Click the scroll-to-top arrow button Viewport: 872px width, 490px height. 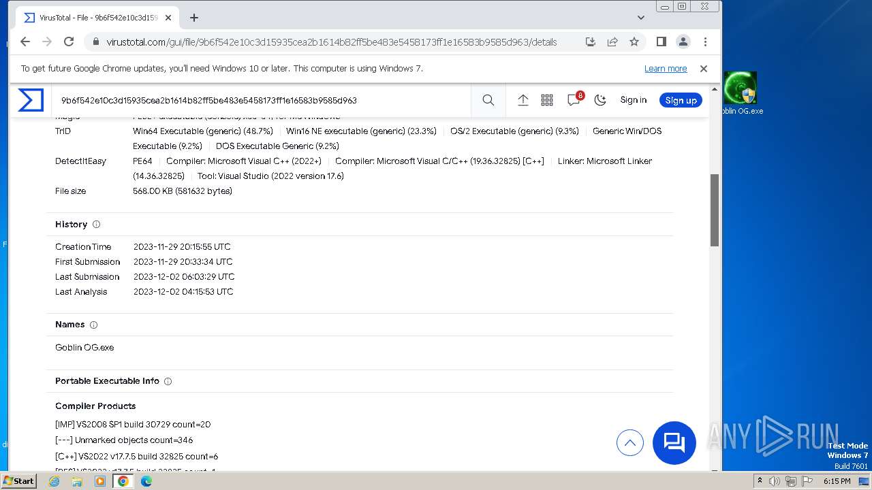pos(630,443)
